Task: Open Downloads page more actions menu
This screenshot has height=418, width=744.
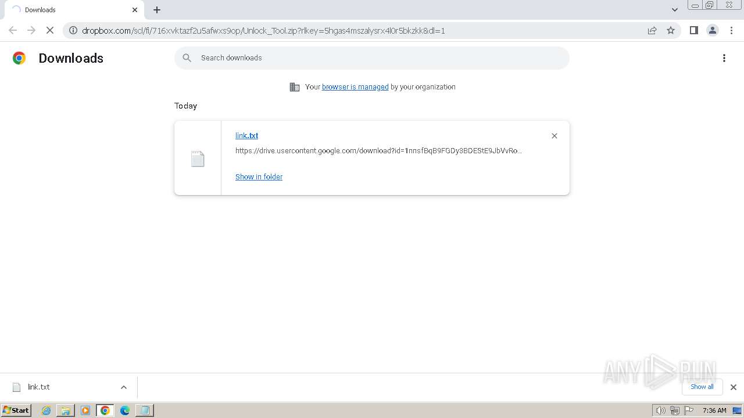Action: (724, 58)
